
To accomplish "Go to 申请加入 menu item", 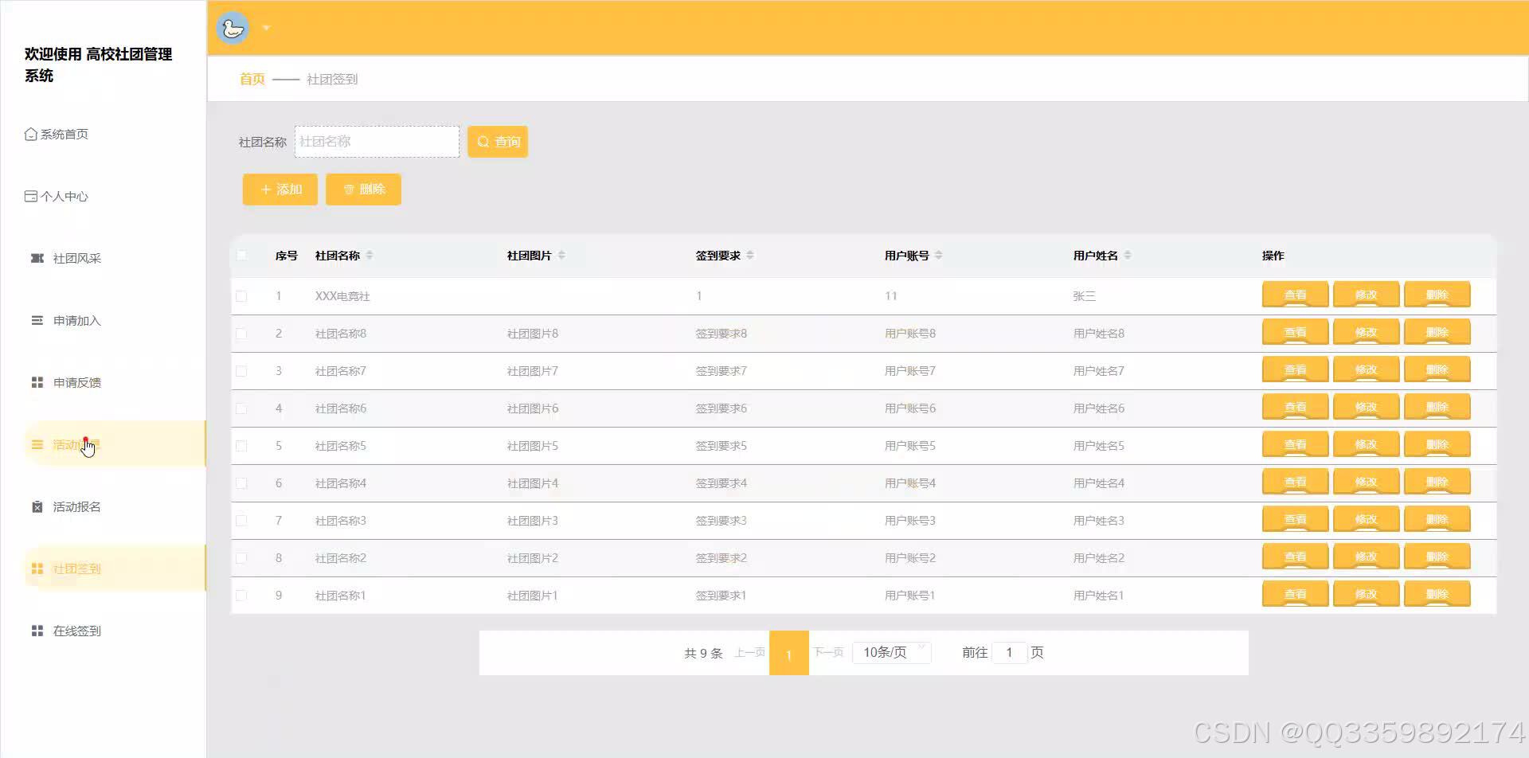I will [76, 320].
